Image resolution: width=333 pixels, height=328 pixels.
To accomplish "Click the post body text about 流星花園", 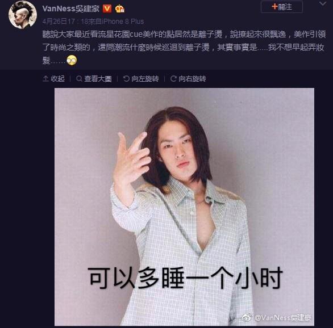I will click(184, 47).
